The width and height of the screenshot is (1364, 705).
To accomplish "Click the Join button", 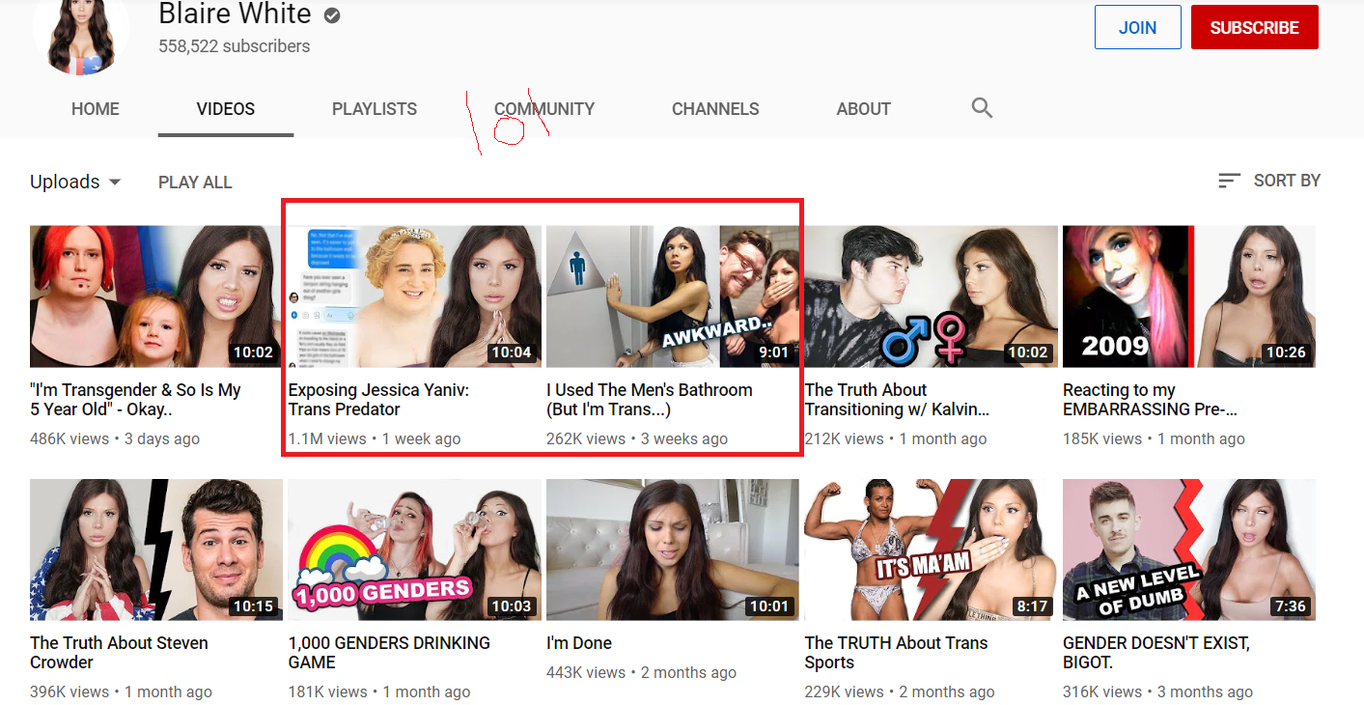I will (x=1137, y=27).
